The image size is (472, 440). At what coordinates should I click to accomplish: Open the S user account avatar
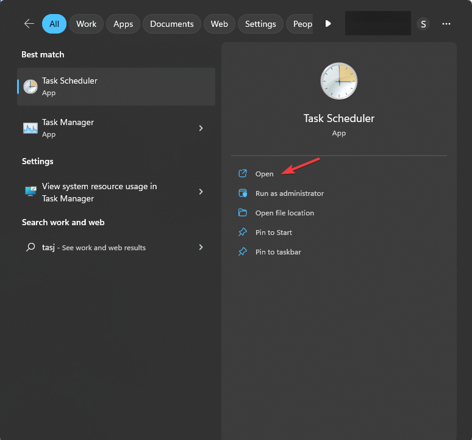[423, 24]
